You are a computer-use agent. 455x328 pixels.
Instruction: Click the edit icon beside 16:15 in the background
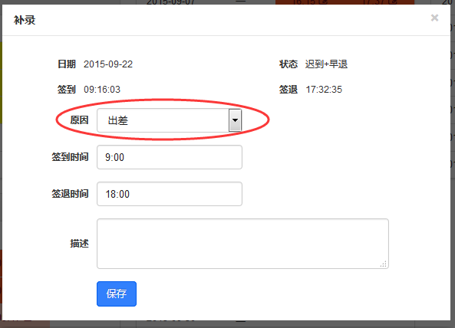click(325, 2)
